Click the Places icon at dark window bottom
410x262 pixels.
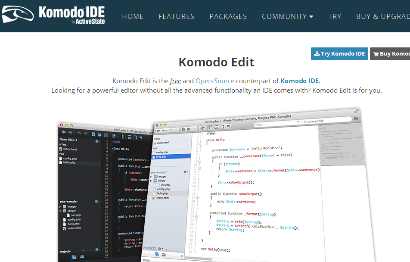74,257
